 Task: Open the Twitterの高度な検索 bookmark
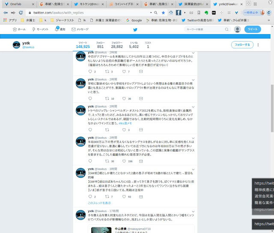point(198,20)
